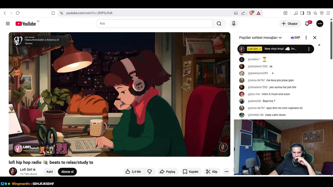Screen dimensions: 333x187
Task: Open the 0XP crown badge
Action: [295, 38]
